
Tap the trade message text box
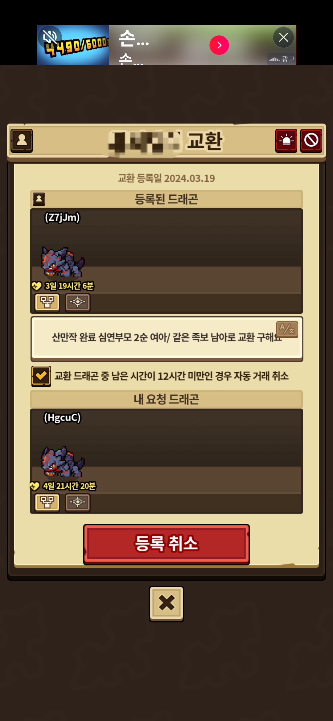pos(166,338)
